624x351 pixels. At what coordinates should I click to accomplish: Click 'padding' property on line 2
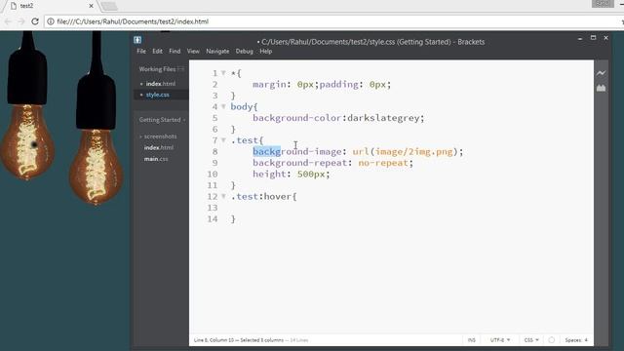coord(339,85)
